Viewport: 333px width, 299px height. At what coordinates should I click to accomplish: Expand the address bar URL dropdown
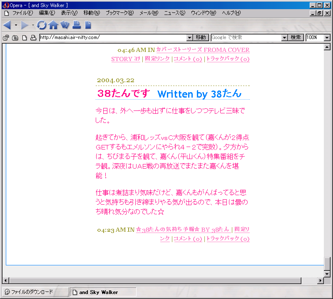190,38
